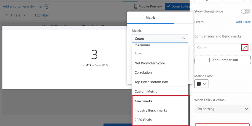Select Sum from the metric list
This screenshot has width=252, height=126.
[x=160, y=54]
